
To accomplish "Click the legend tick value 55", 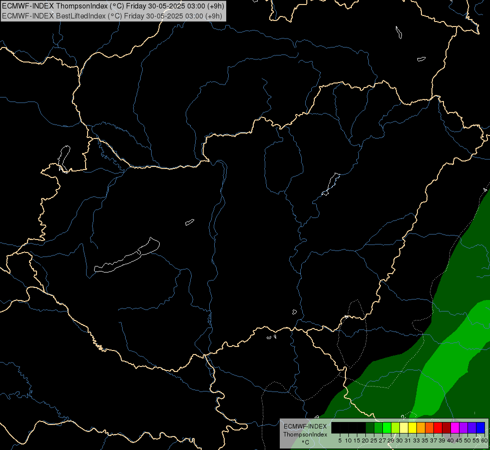I will pos(475,440).
